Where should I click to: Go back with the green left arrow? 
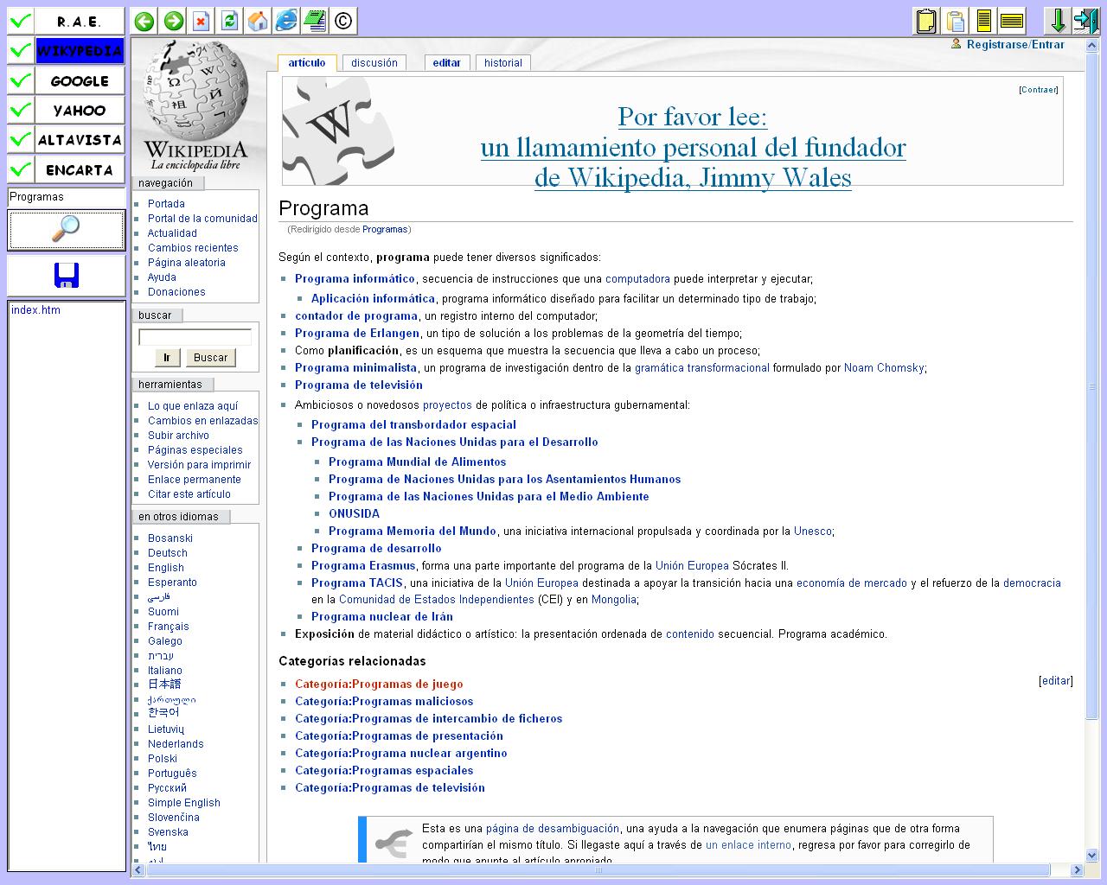coord(145,21)
